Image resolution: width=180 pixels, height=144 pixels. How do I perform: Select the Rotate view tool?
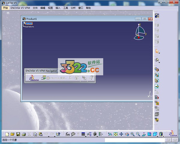click(x=127, y=134)
